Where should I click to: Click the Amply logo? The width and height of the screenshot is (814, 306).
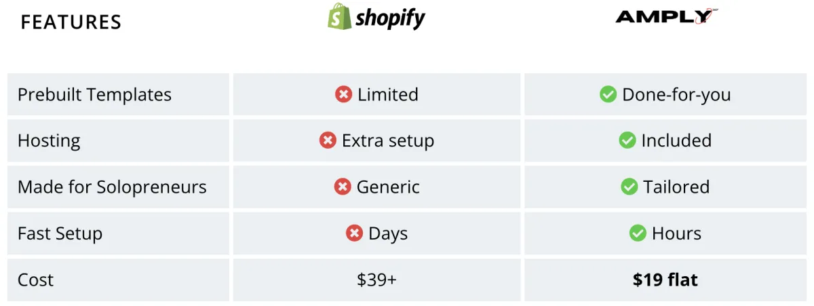point(667,17)
